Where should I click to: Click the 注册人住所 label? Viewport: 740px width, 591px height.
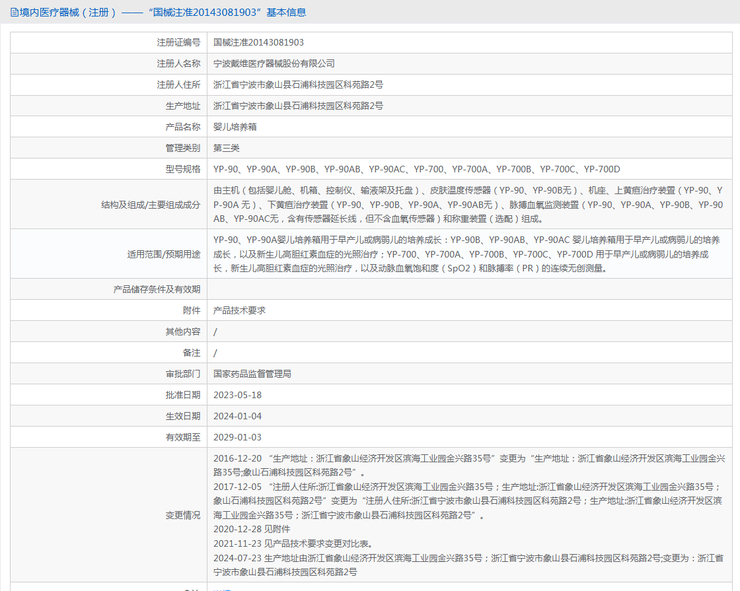tap(178, 85)
